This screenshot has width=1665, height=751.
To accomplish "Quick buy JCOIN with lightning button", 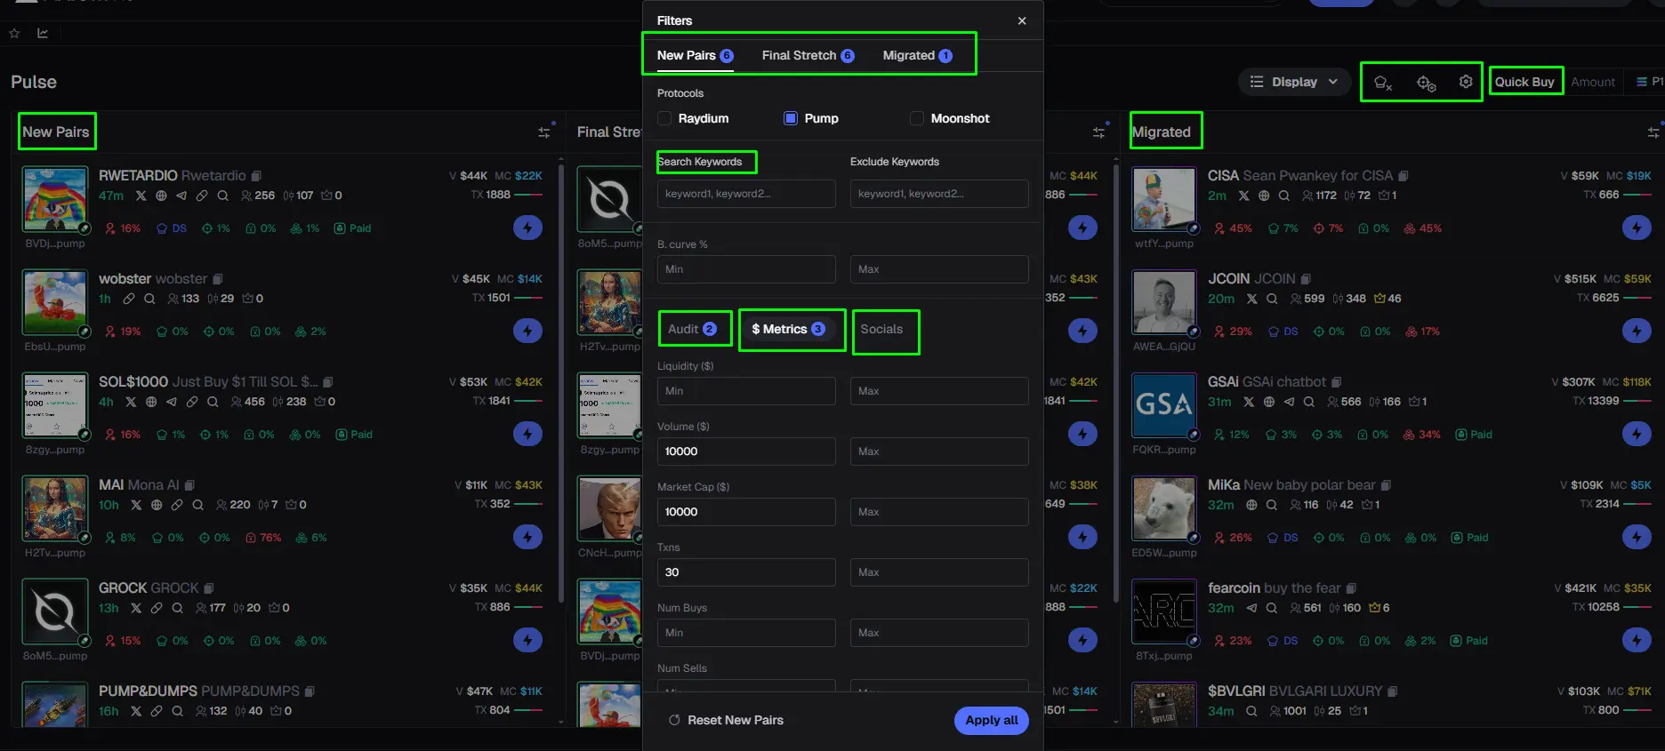I will pos(1637,331).
